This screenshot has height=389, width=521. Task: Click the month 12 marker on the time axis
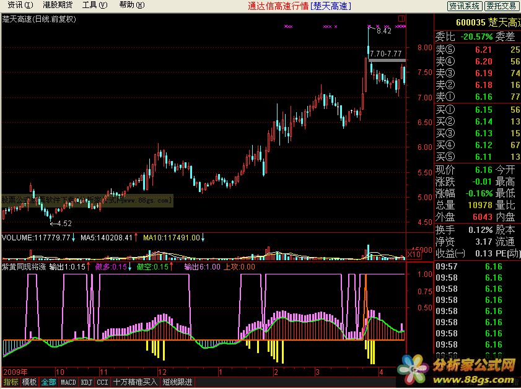(162, 372)
